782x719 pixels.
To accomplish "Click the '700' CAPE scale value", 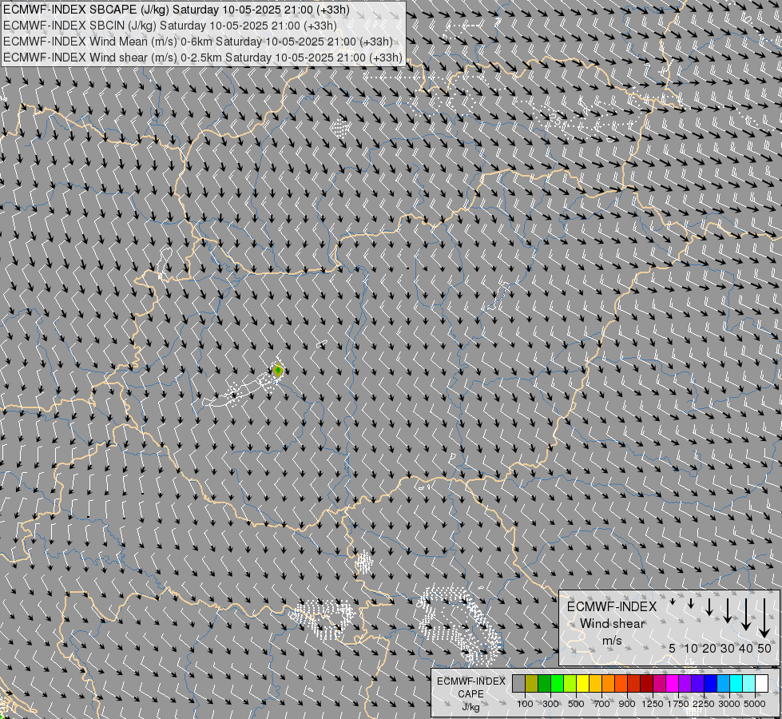I will coord(602,704).
